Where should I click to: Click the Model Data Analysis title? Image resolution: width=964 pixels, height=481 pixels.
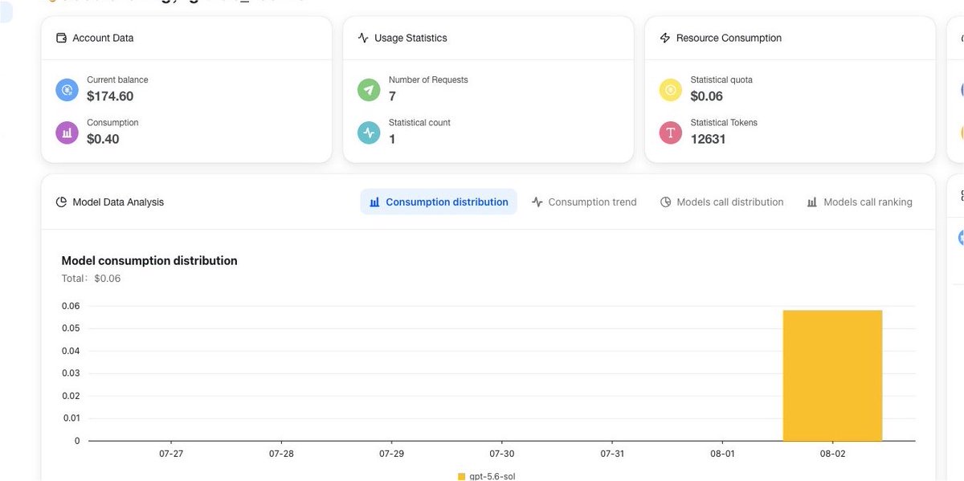click(x=118, y=202)
